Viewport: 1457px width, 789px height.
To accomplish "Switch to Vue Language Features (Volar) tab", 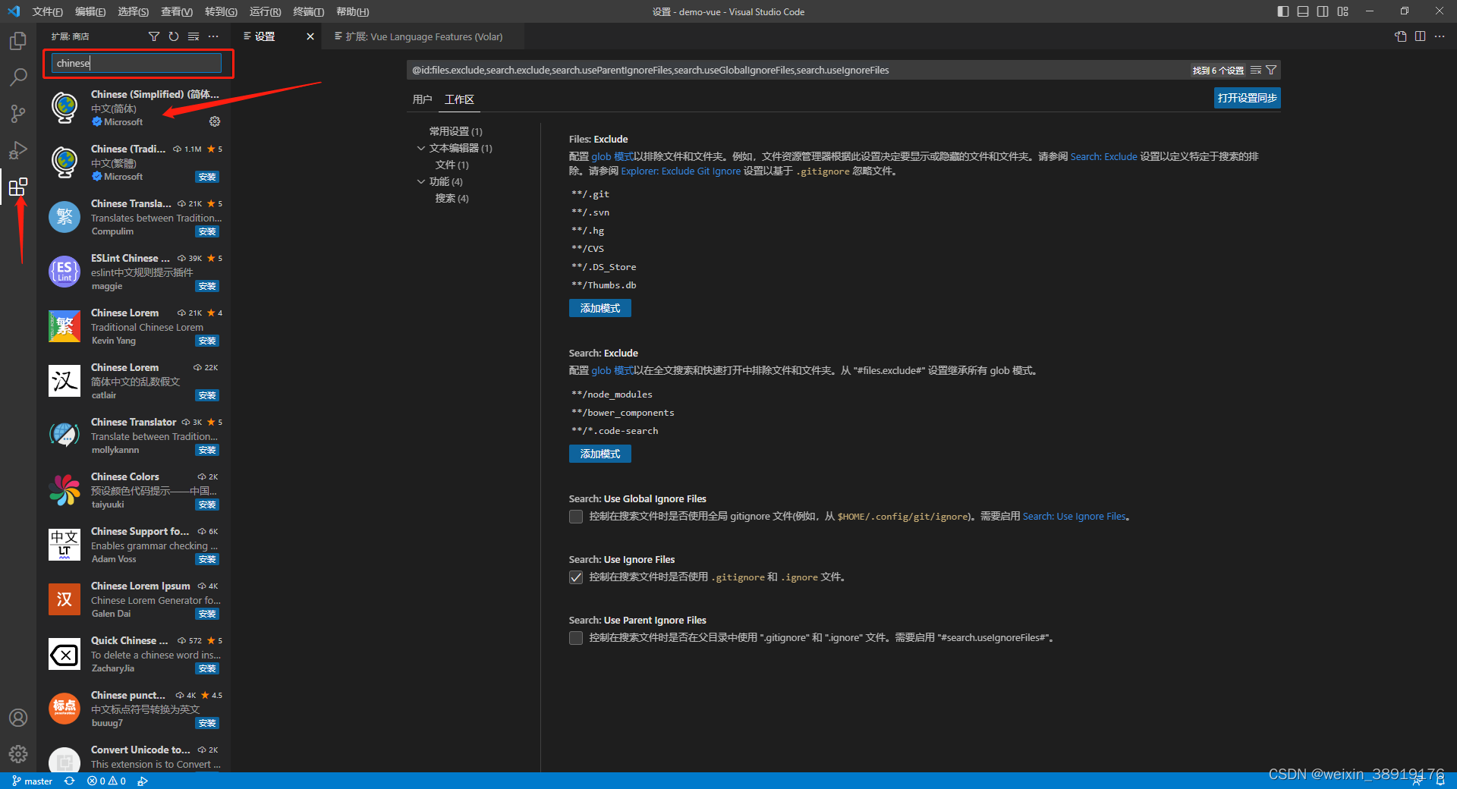I will pyautogui.click(x=425, y=36).
